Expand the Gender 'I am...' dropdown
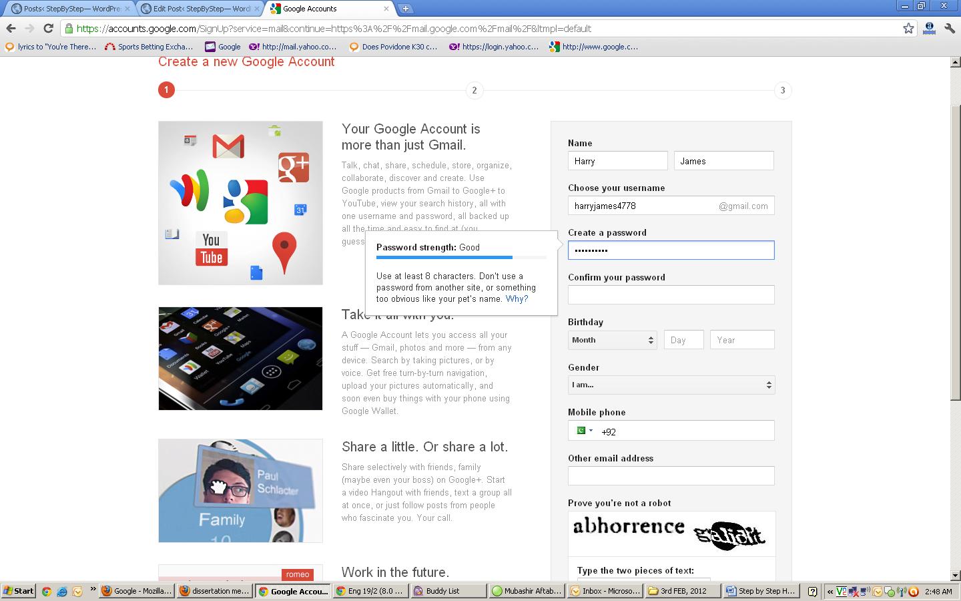 (671, 385)
